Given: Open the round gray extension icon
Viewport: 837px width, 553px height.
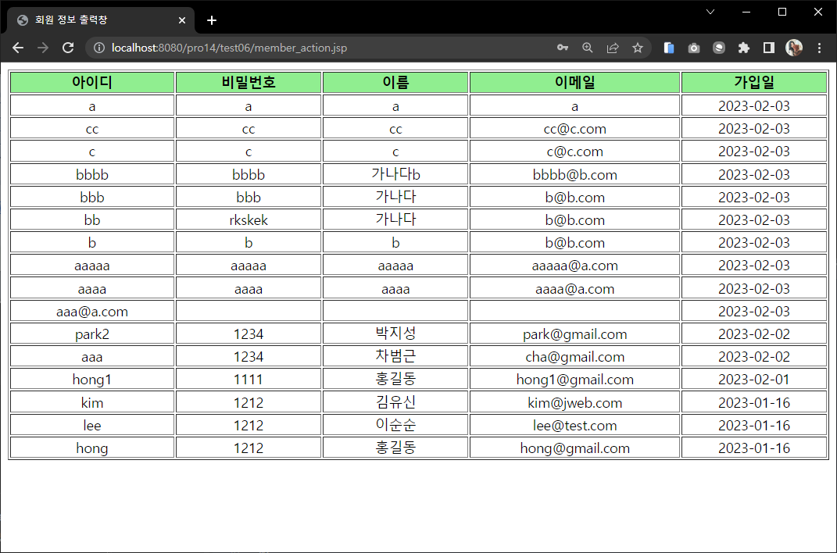Looking at the screenshot, I should click(x=719, y=48).
